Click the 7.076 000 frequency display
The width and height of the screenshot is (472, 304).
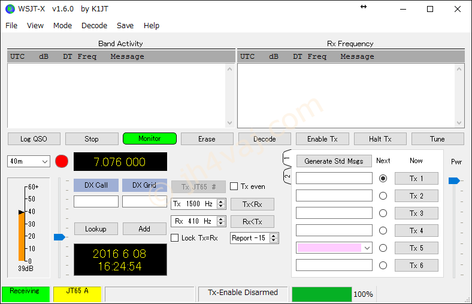[x=120, y=162]
